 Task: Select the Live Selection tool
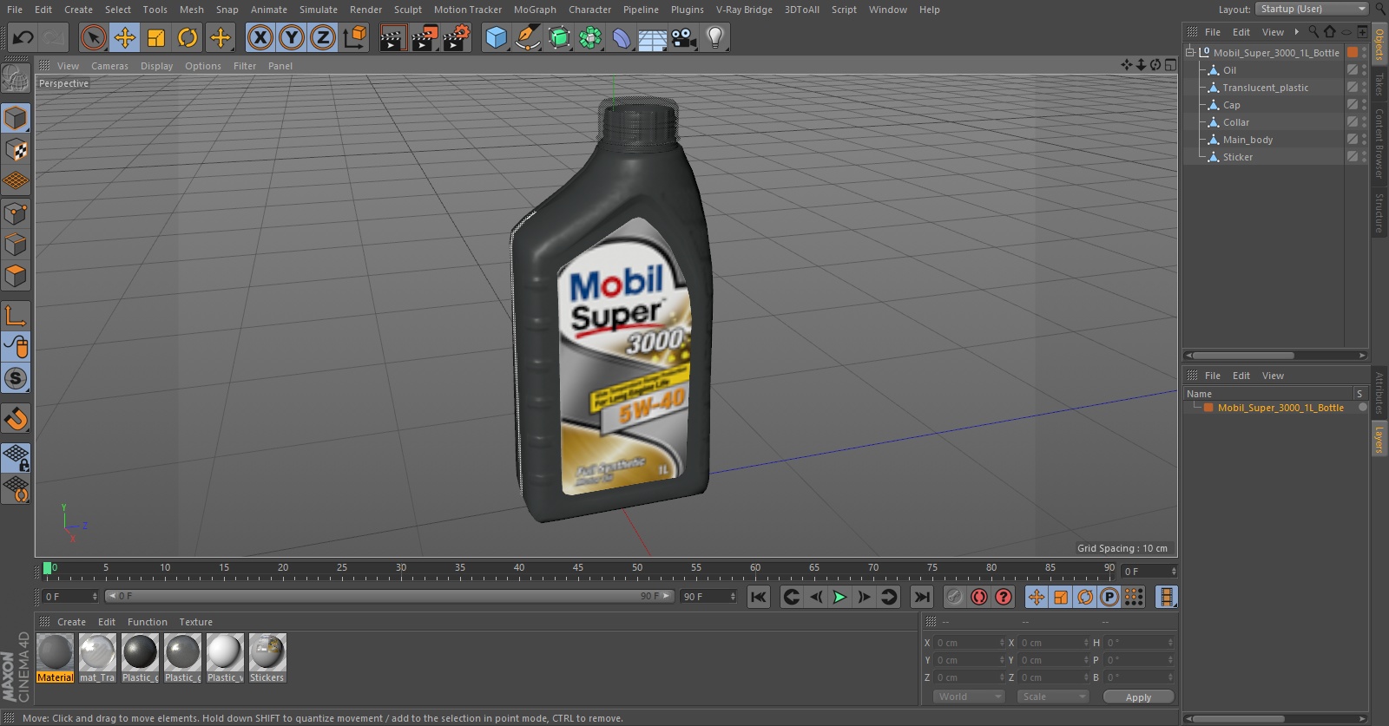[93, 37]
